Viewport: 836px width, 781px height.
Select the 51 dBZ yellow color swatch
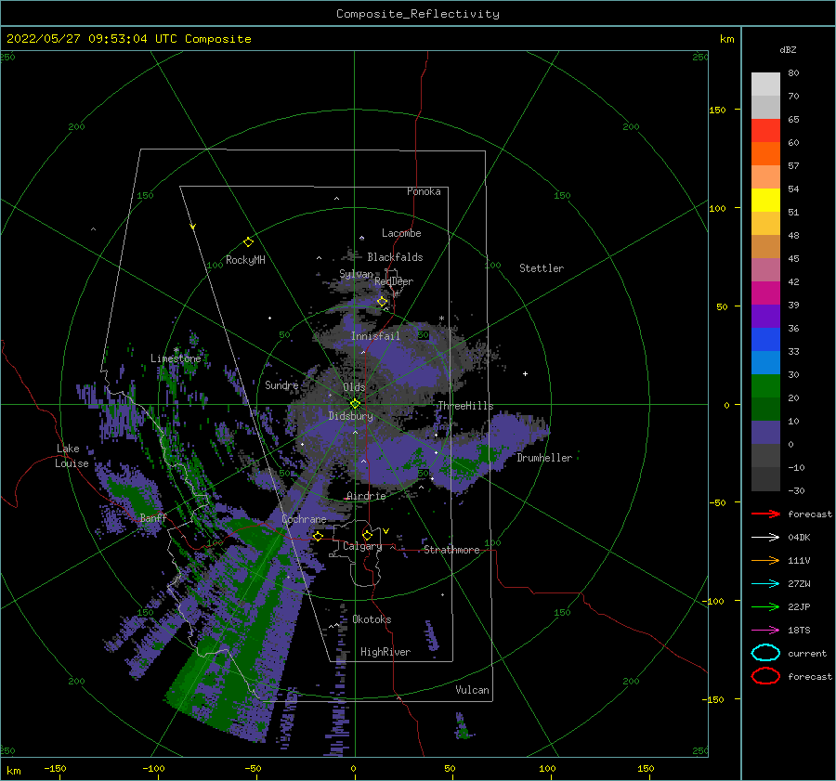pos(765,200)
